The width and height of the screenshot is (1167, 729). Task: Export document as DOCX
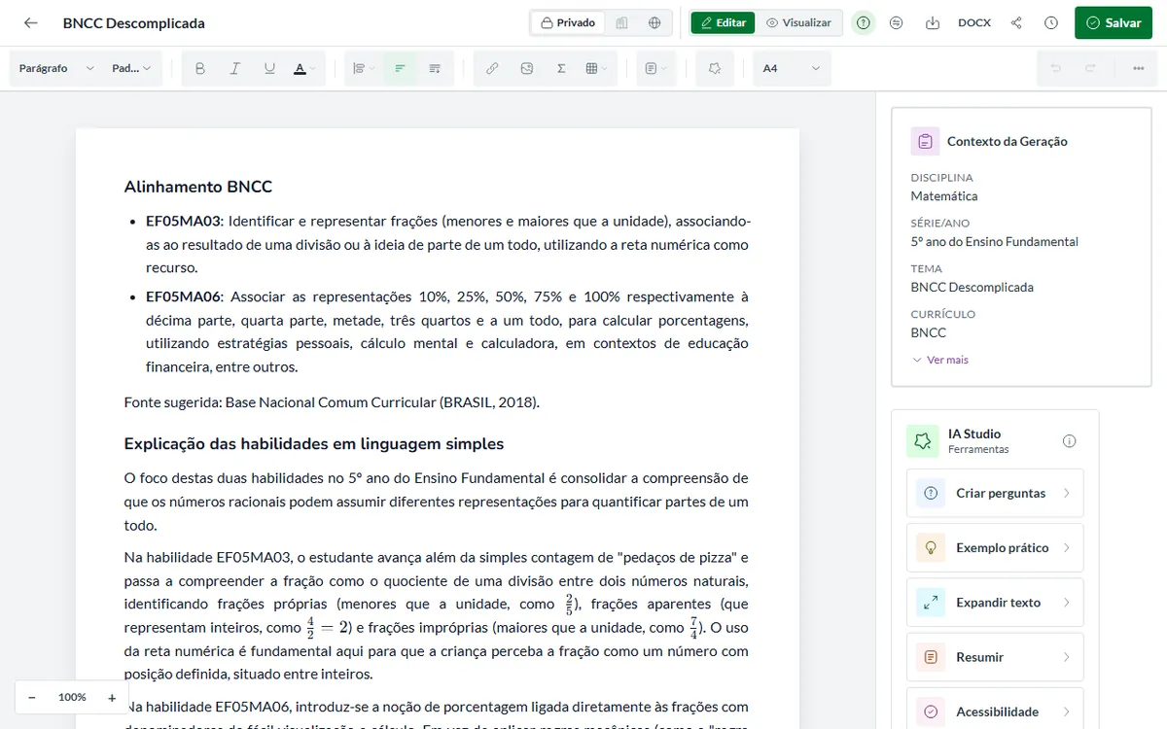pyautogui.click(x=974, y=22)
